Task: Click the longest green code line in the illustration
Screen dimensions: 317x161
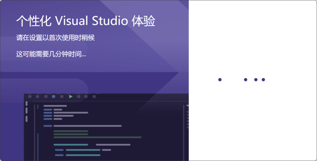Action: tap(98, 137)
